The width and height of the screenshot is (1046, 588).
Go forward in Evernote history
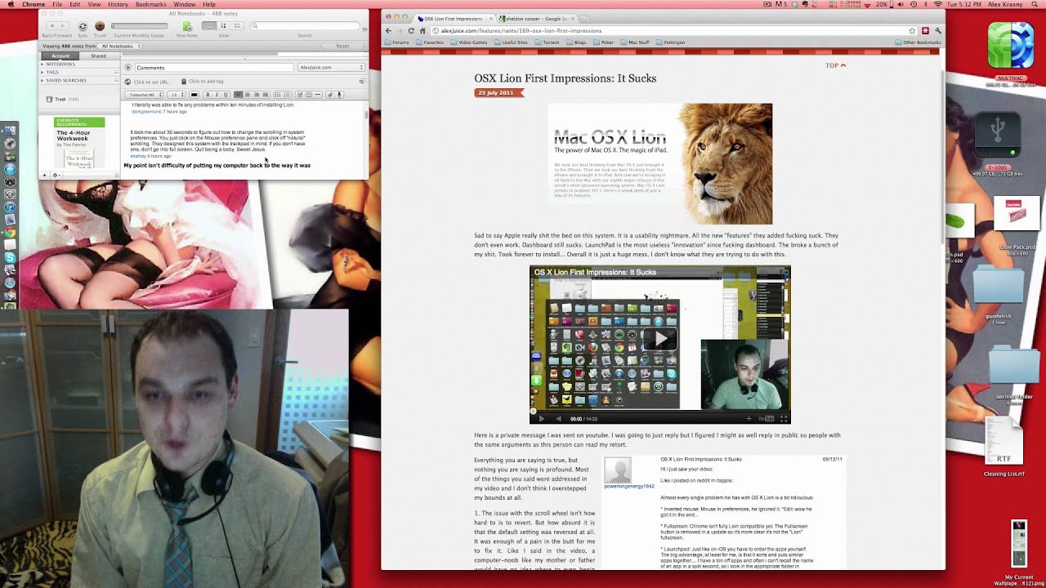[63, 26]
